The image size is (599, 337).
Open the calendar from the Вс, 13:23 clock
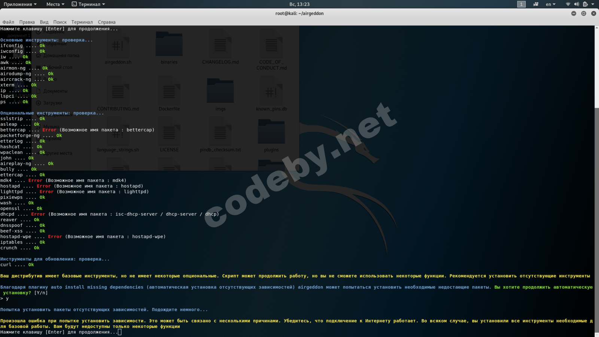299,4
